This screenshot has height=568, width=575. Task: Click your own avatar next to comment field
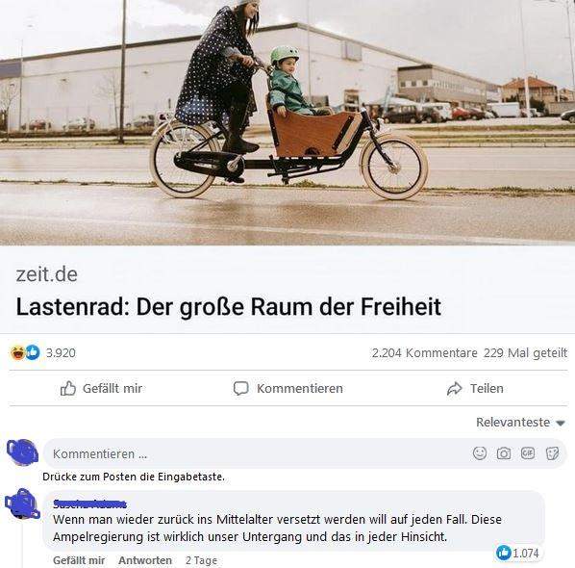[22, 452]
